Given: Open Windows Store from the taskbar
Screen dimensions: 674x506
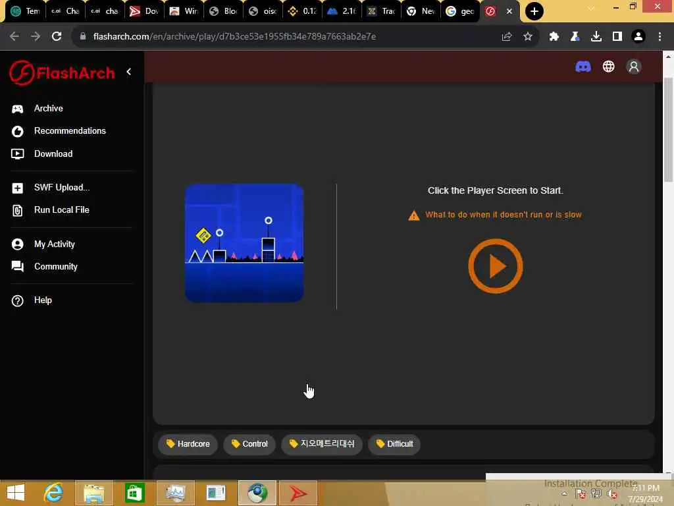Looking at the screenshot, I should [x=134, y=493].
